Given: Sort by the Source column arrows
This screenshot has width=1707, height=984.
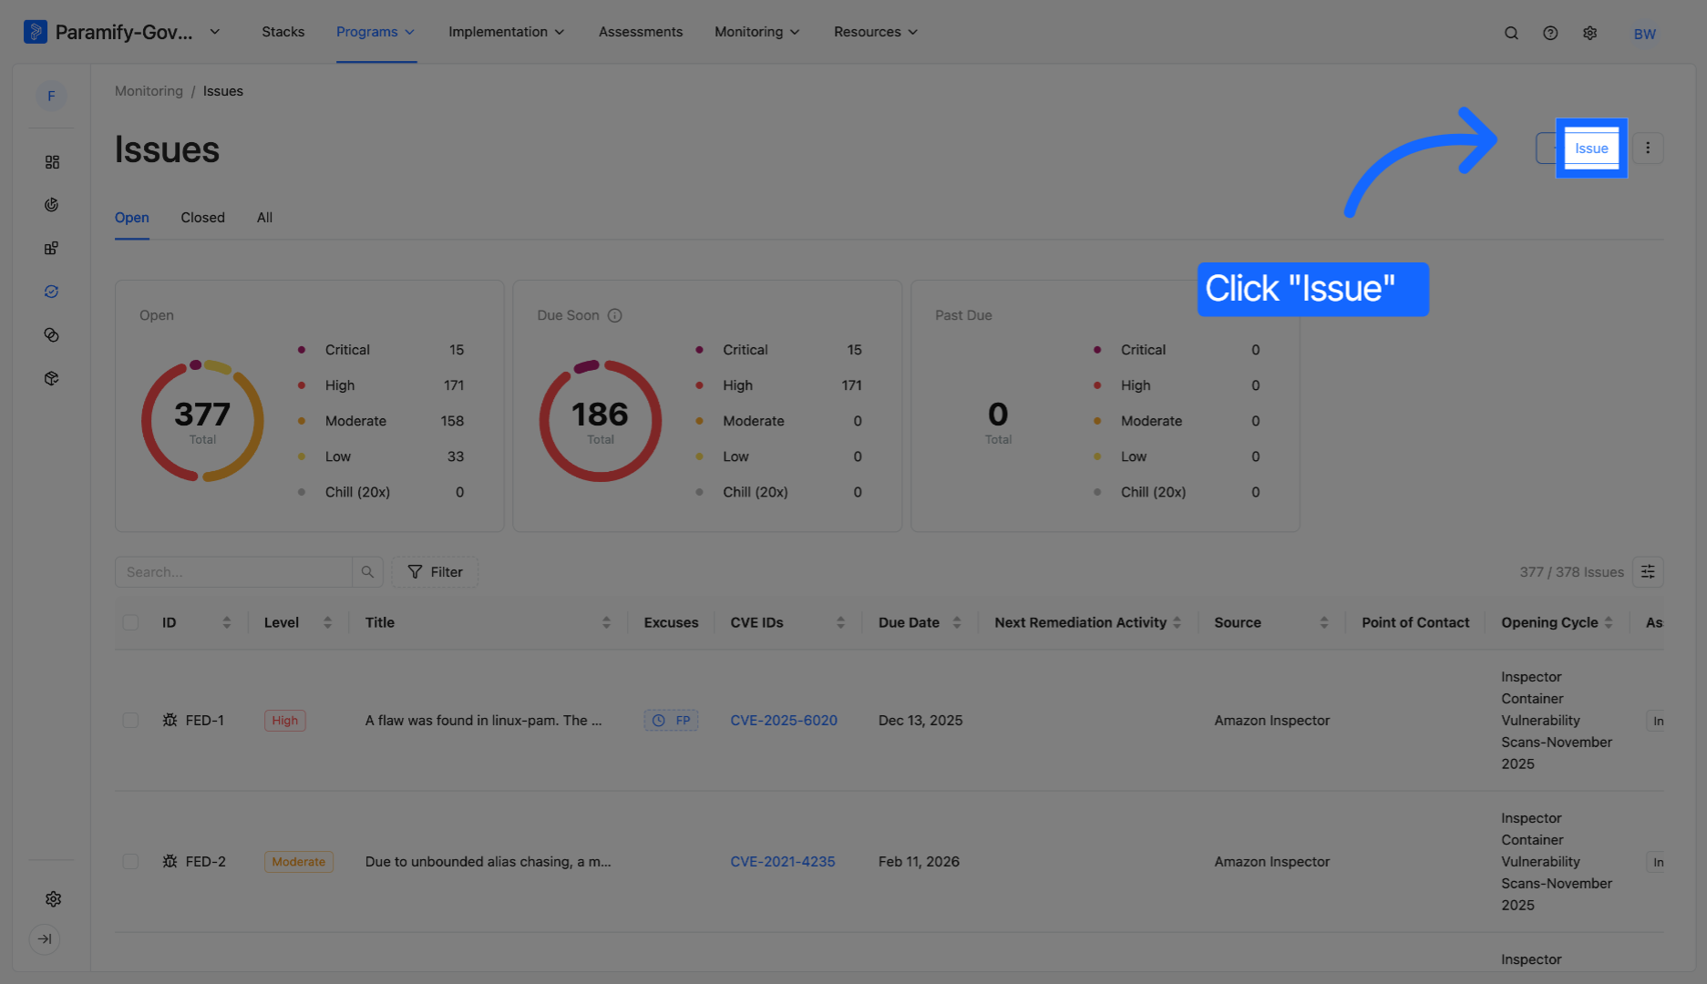Looking at the screenshot, I should pyautogui.click(x=1323, y=622).
